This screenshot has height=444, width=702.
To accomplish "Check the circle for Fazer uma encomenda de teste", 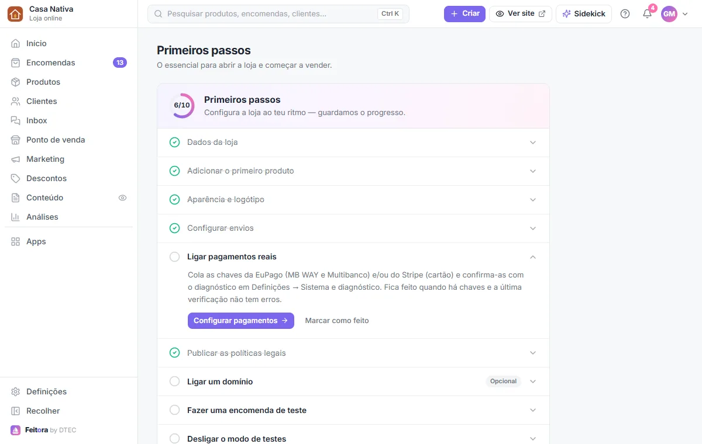I will pyautogui.click(x=174, y=410).
